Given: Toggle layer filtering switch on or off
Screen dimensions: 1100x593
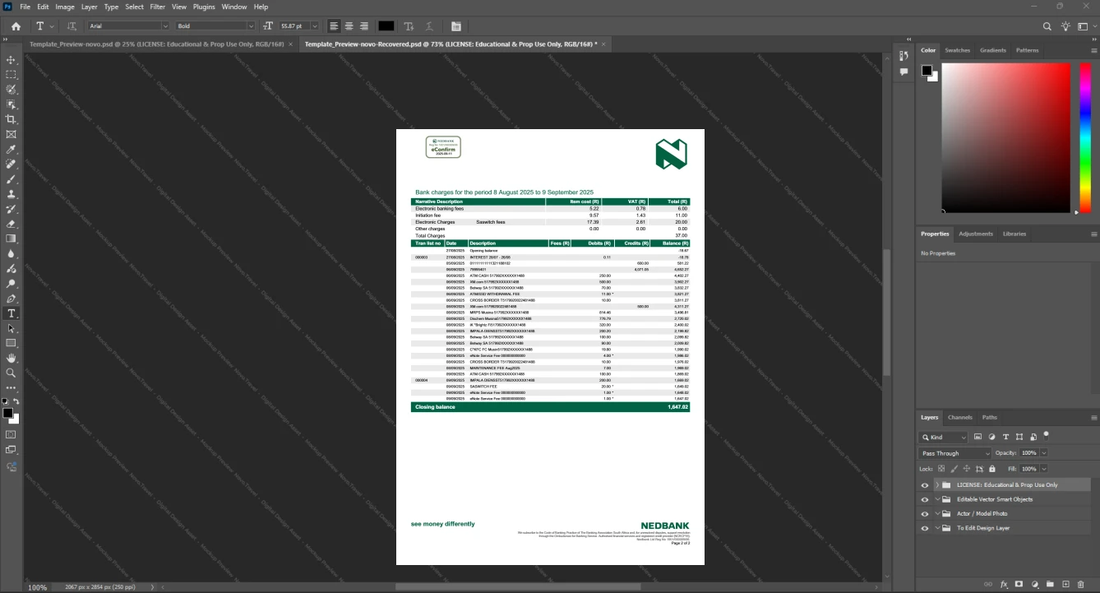Looking at the screenshot, I should coord(1047,434).
